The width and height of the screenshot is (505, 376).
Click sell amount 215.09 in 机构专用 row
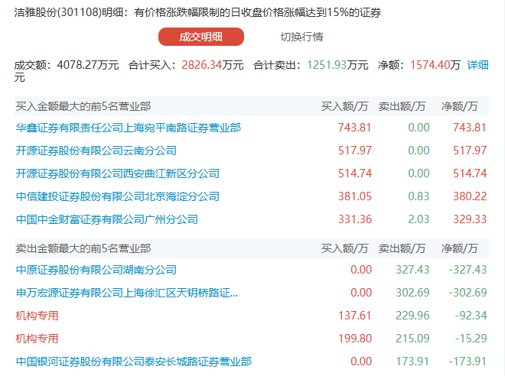pos(412,339)
